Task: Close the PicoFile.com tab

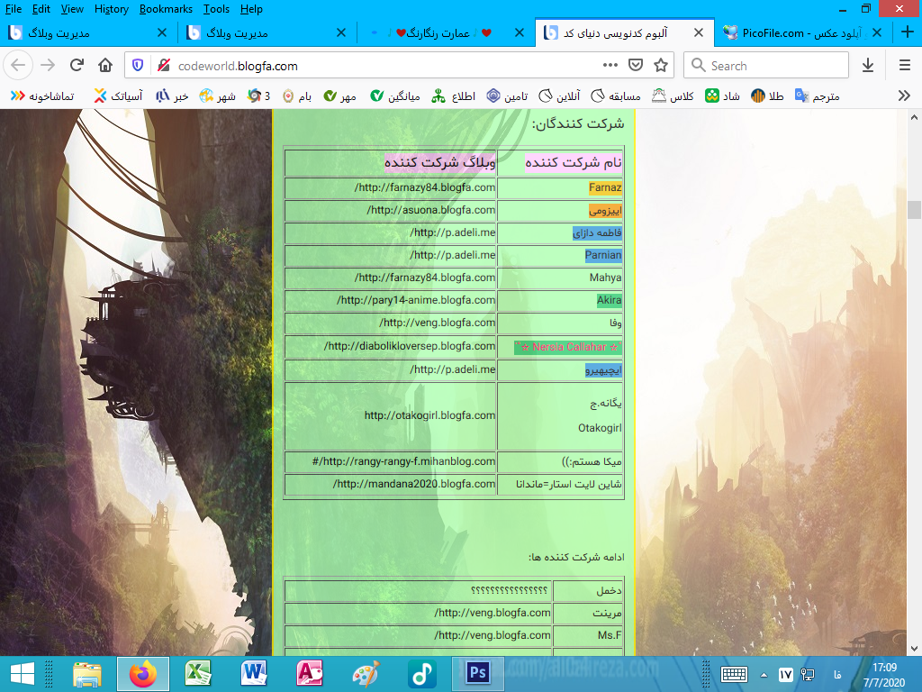Action: [x=876, y=32]
